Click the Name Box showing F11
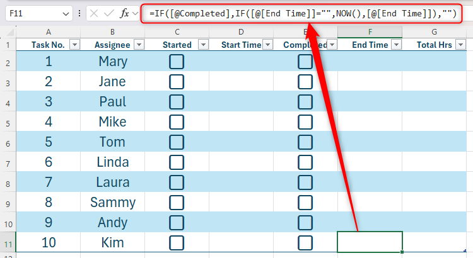Viewport: 473px width, 258px height. [x=32, y=13]
